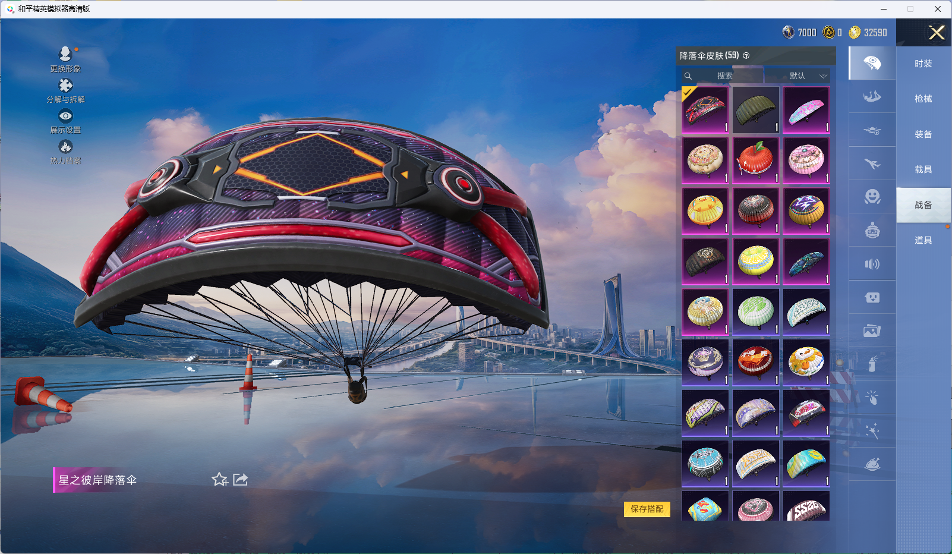Toggle favorite star for 星之彼岸降落伞
This screenshot has width=952, height=554.
point(219,479)
